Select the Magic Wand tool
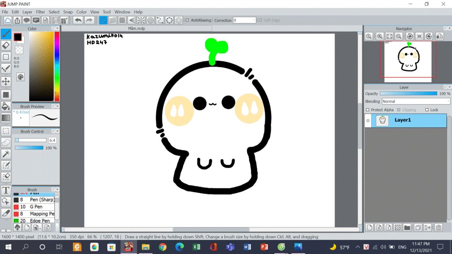 [x=6, y=154]
